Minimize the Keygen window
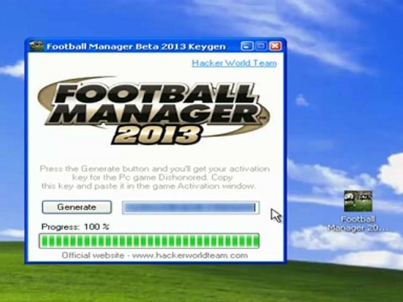The width and height of the screenshot is (403, 302). click(247, 47)
